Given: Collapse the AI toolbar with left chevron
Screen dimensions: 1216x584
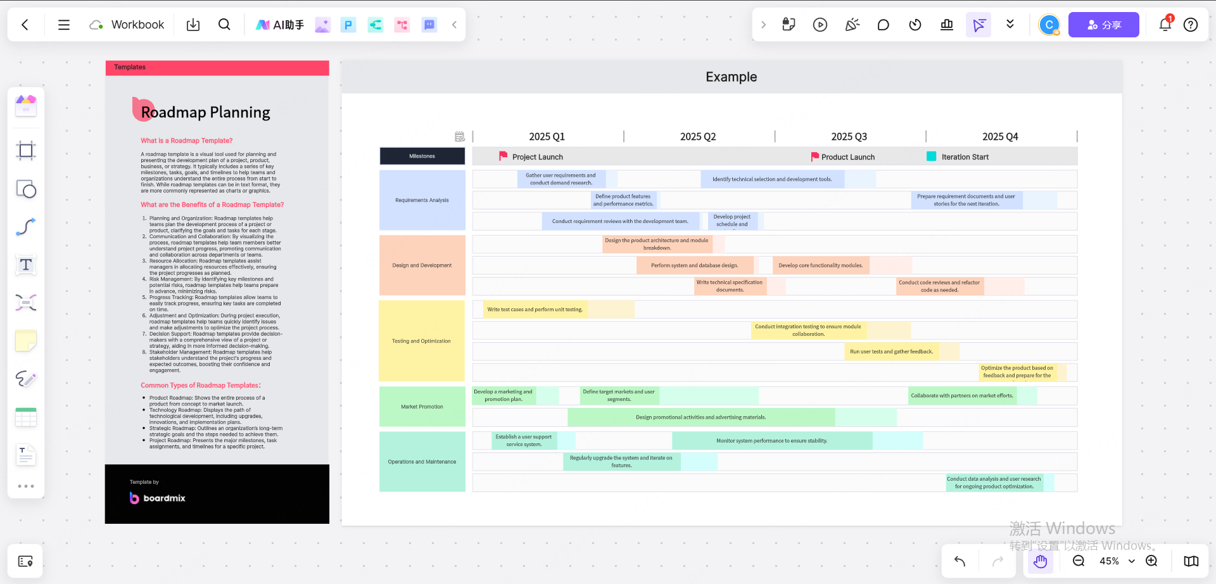Looking at the screenshot, I should click(x=454, y=25).
